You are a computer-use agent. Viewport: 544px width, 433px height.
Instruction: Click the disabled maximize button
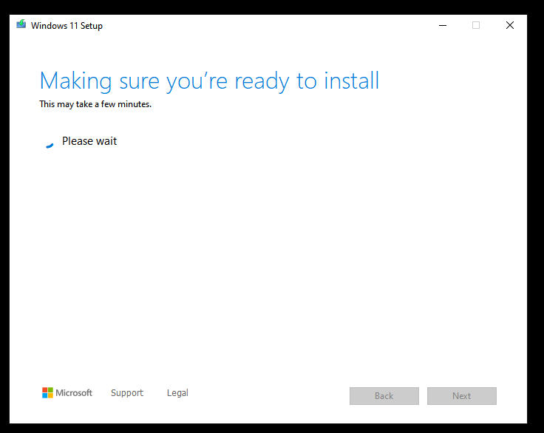pyautogui.click(x=476, y=25)
